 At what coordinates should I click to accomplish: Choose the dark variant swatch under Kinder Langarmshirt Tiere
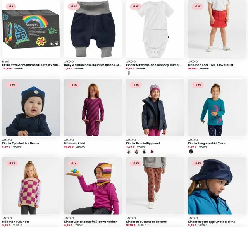tap(191, 152)
